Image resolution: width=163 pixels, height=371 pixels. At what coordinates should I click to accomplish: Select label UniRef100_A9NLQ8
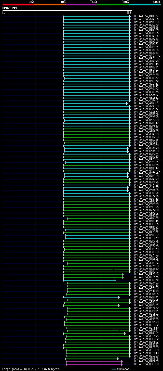(146, 218)
